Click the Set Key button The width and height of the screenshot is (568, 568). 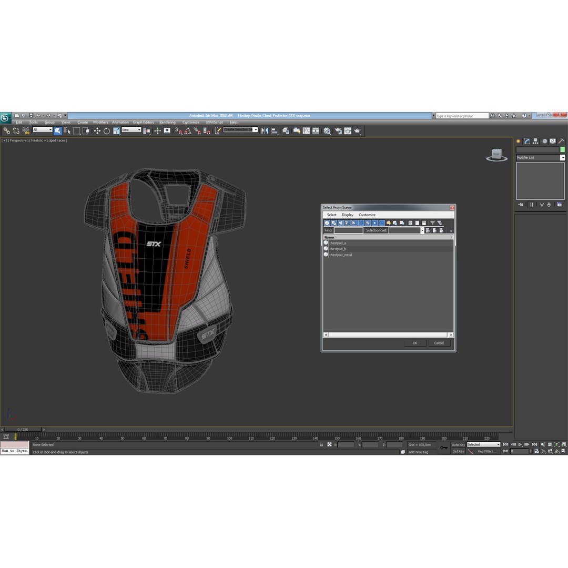tap(458, 451)
